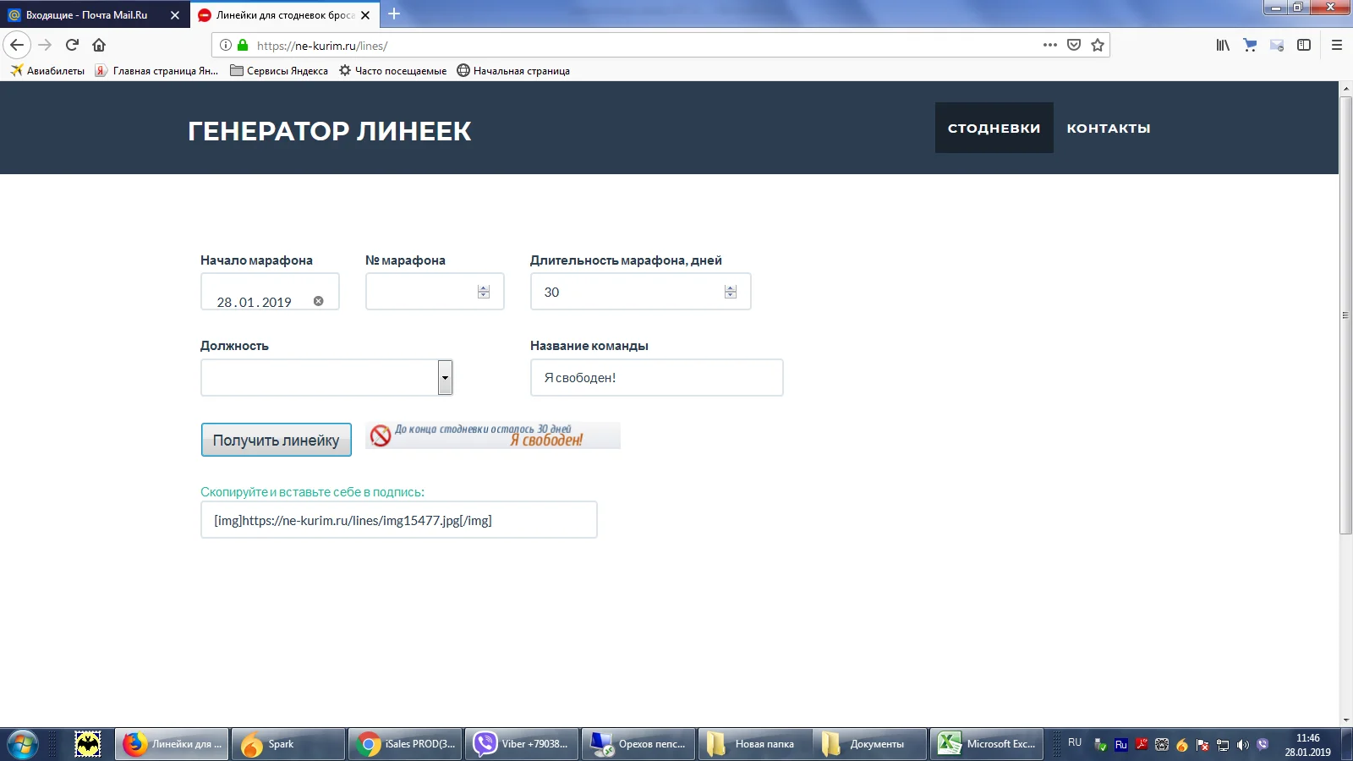The width and height of the screenshot is (1353, 761).
Task: Select the Линейки для стодневок tab
Action: tap(286, 15)
